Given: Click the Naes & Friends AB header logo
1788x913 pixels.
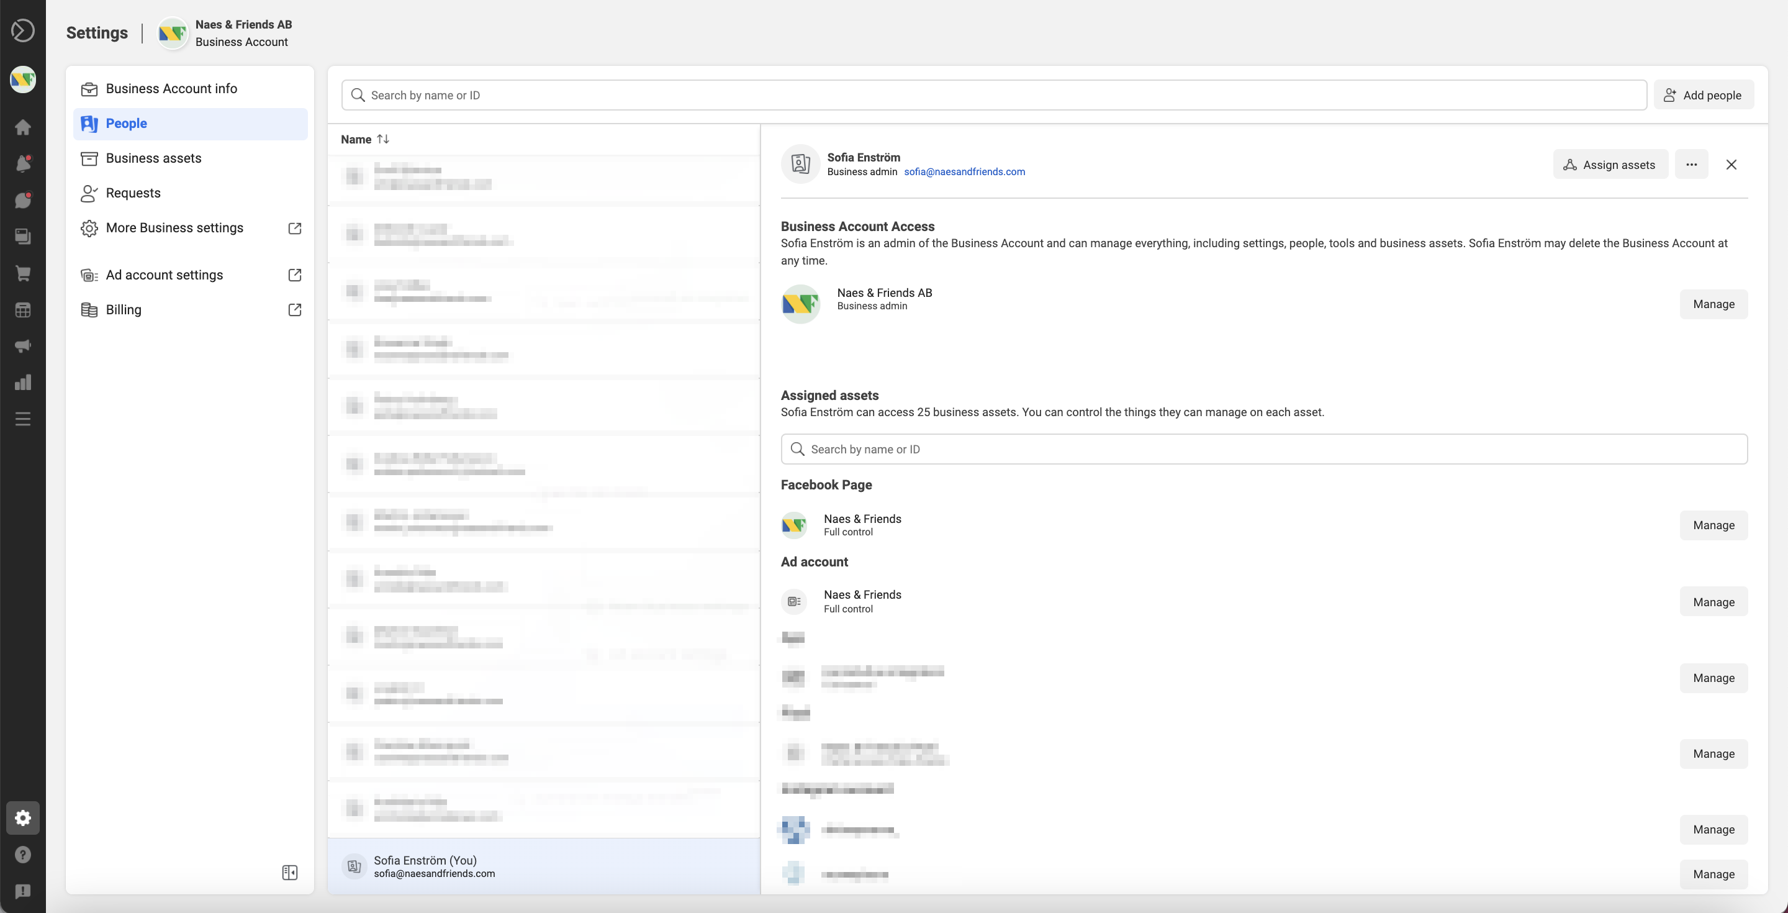Looking at the screenshot, I should (x=172, y=33).
